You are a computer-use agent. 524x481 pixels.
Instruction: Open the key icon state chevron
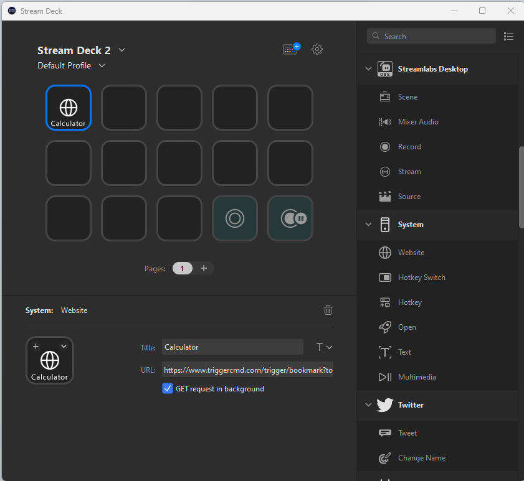click(x=64, y=346)
